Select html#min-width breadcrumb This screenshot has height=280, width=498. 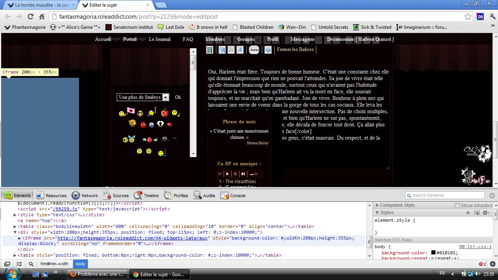54,264
